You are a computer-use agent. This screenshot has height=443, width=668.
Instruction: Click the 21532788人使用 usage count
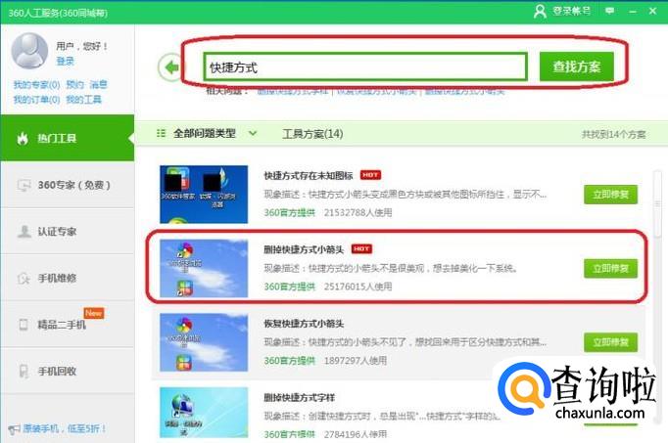pos(358,212)
